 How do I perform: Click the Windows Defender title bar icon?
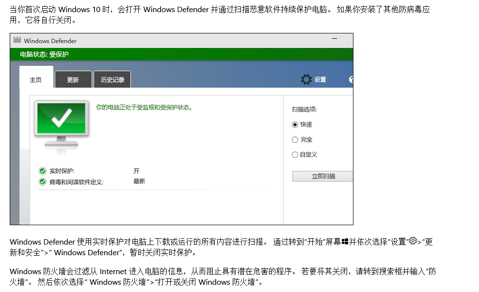pos(17,40)
